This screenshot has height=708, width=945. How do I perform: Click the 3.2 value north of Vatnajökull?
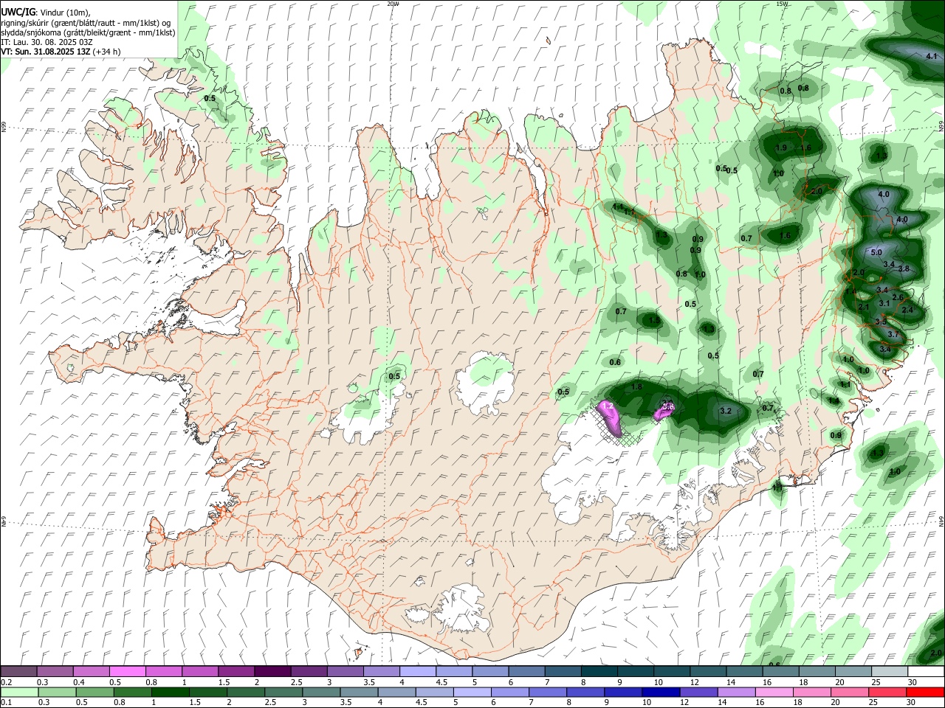(x=725, y=411)
